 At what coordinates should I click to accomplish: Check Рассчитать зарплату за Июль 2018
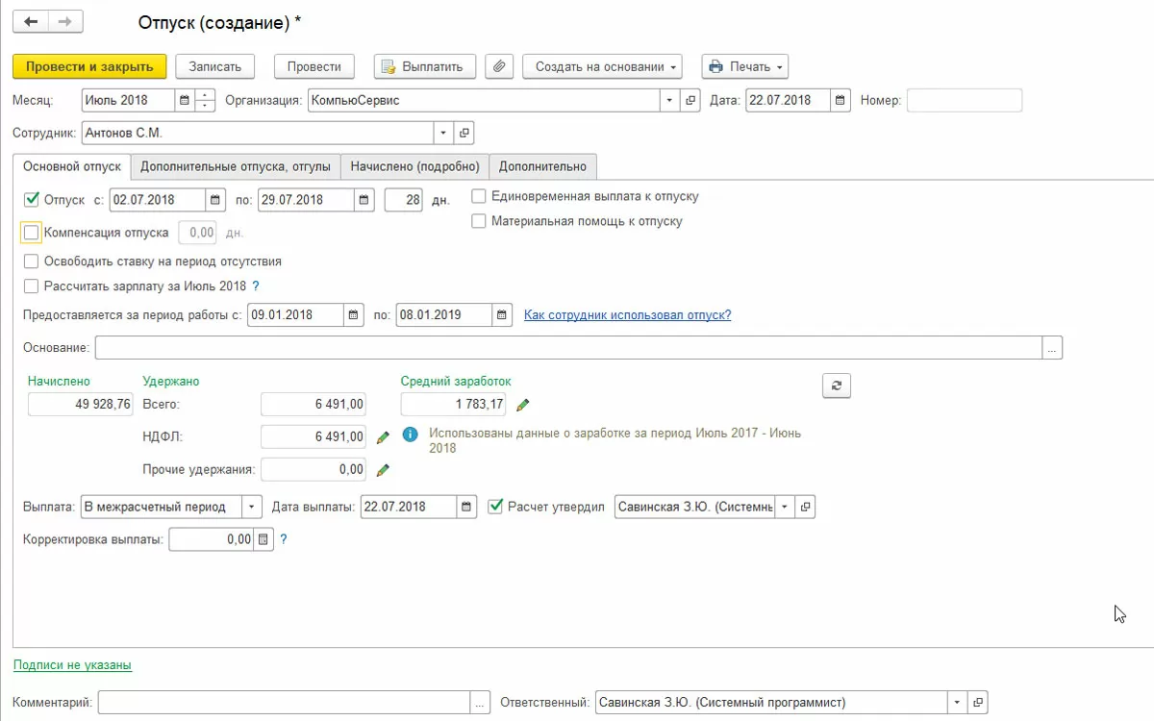click(32, 286)
